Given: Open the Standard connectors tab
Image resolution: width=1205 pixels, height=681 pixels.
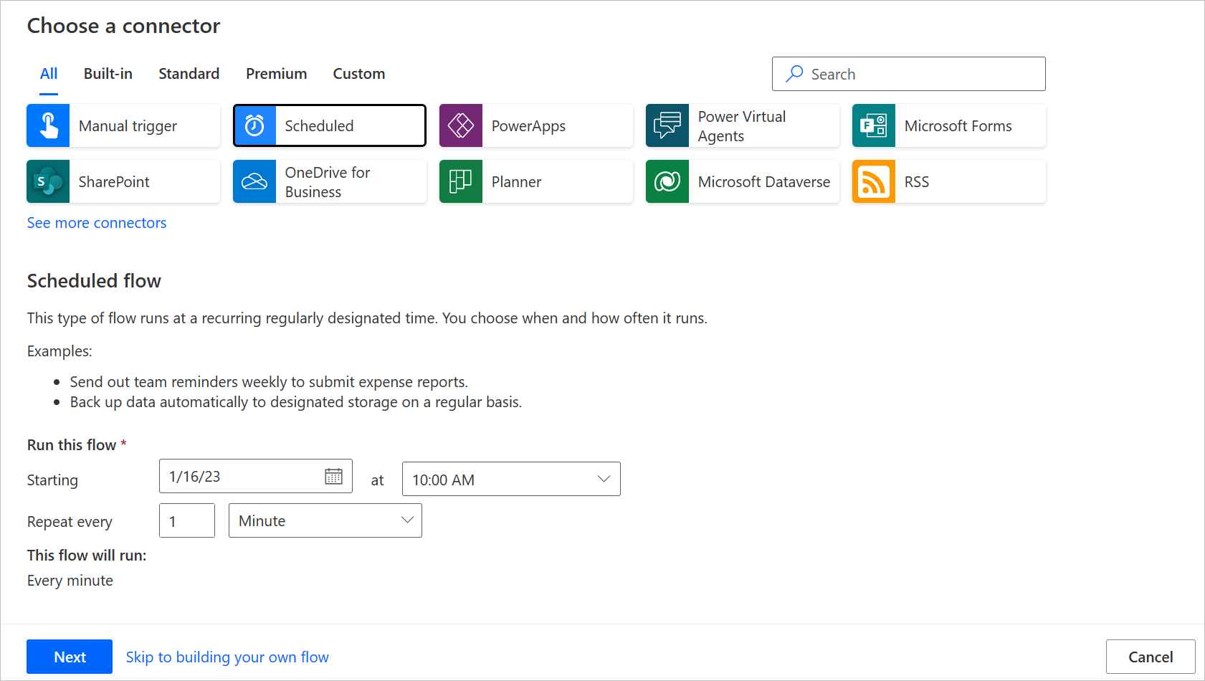Looking at the screenshot, I should click(189, 74).
